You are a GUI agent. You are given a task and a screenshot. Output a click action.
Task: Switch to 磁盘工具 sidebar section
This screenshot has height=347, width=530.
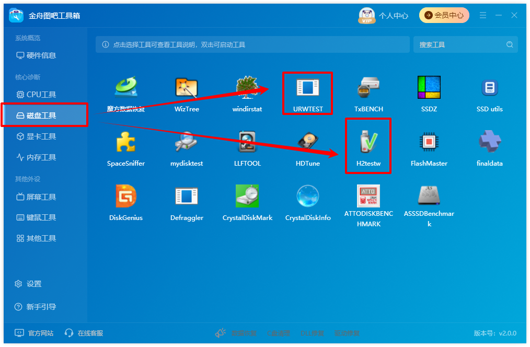pyautogui.click(x=44, y=115)
